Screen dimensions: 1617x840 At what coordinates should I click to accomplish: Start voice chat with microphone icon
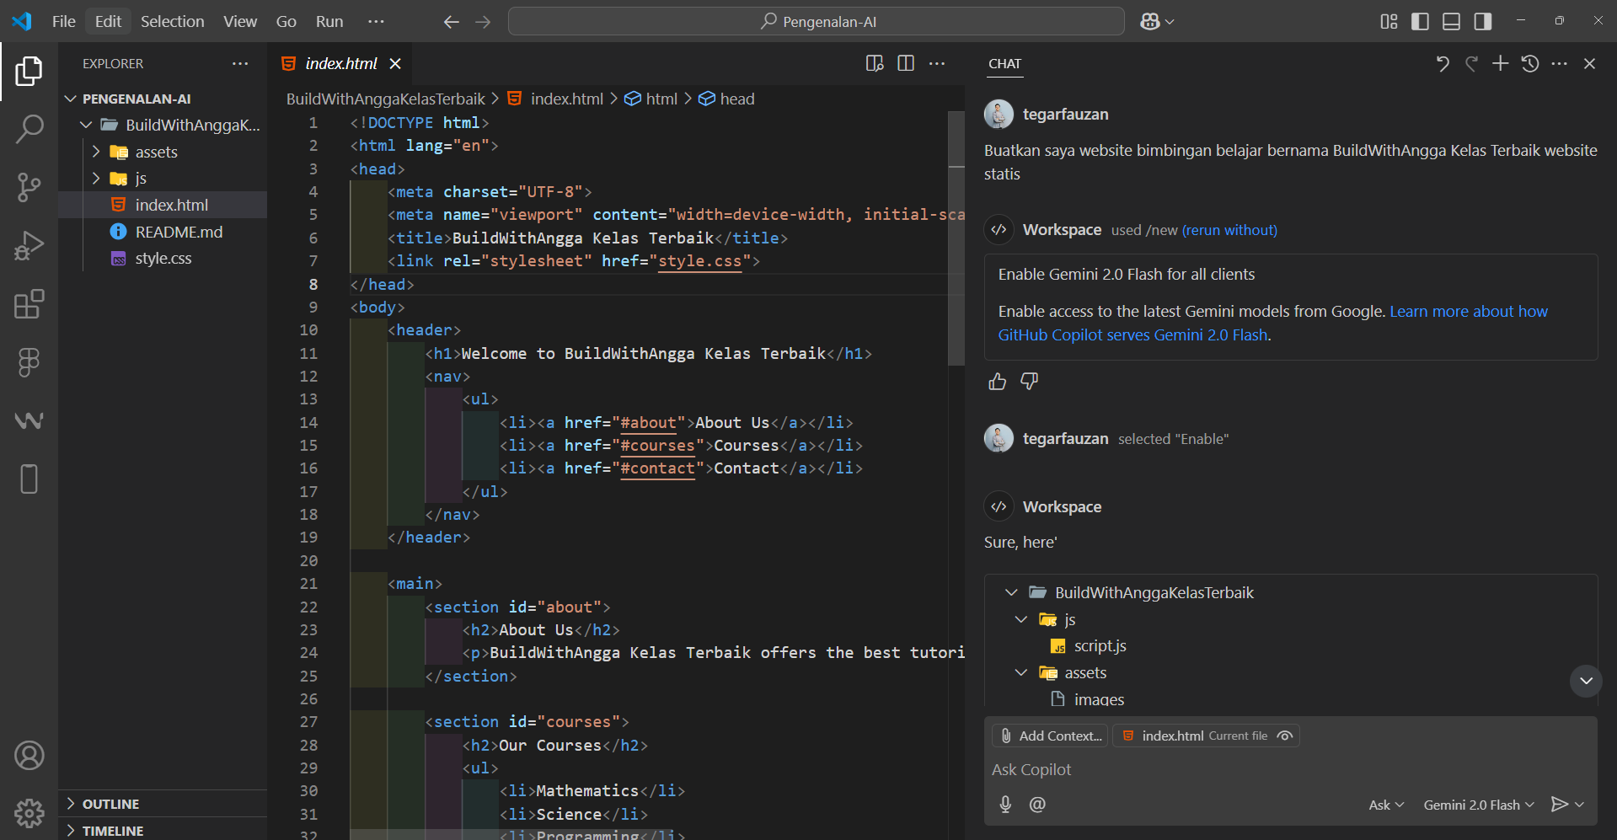[x=1005, y=805]
